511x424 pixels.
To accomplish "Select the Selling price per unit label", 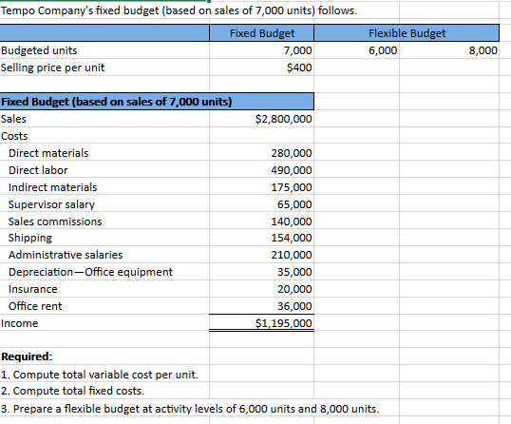I will tap(104, 67).
